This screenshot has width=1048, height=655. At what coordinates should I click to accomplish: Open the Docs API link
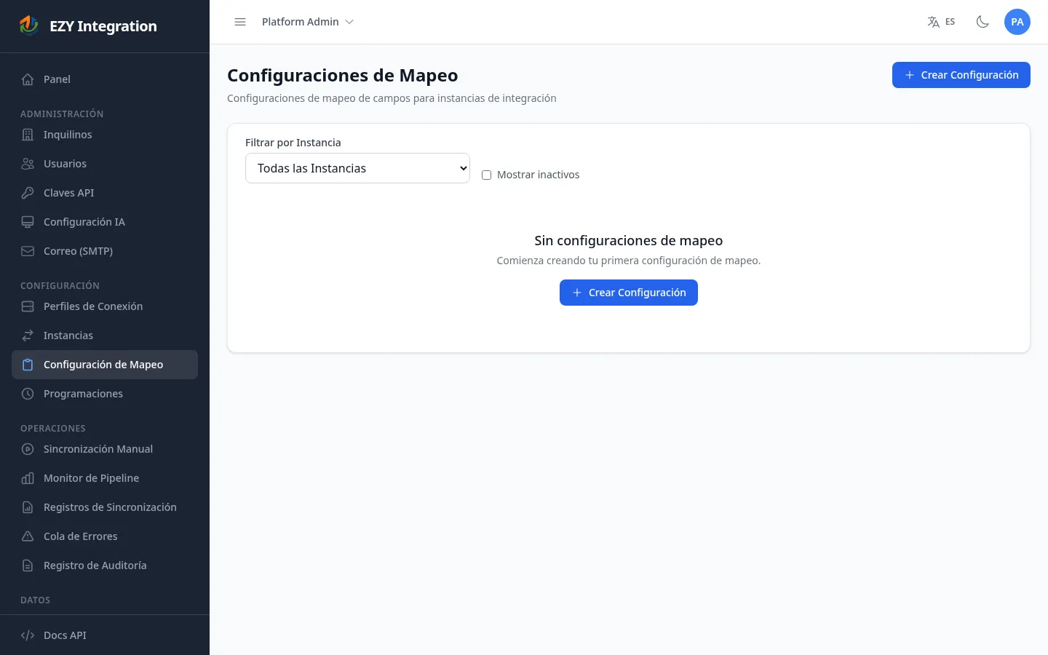pyautogui.click(x=105, y=635)
